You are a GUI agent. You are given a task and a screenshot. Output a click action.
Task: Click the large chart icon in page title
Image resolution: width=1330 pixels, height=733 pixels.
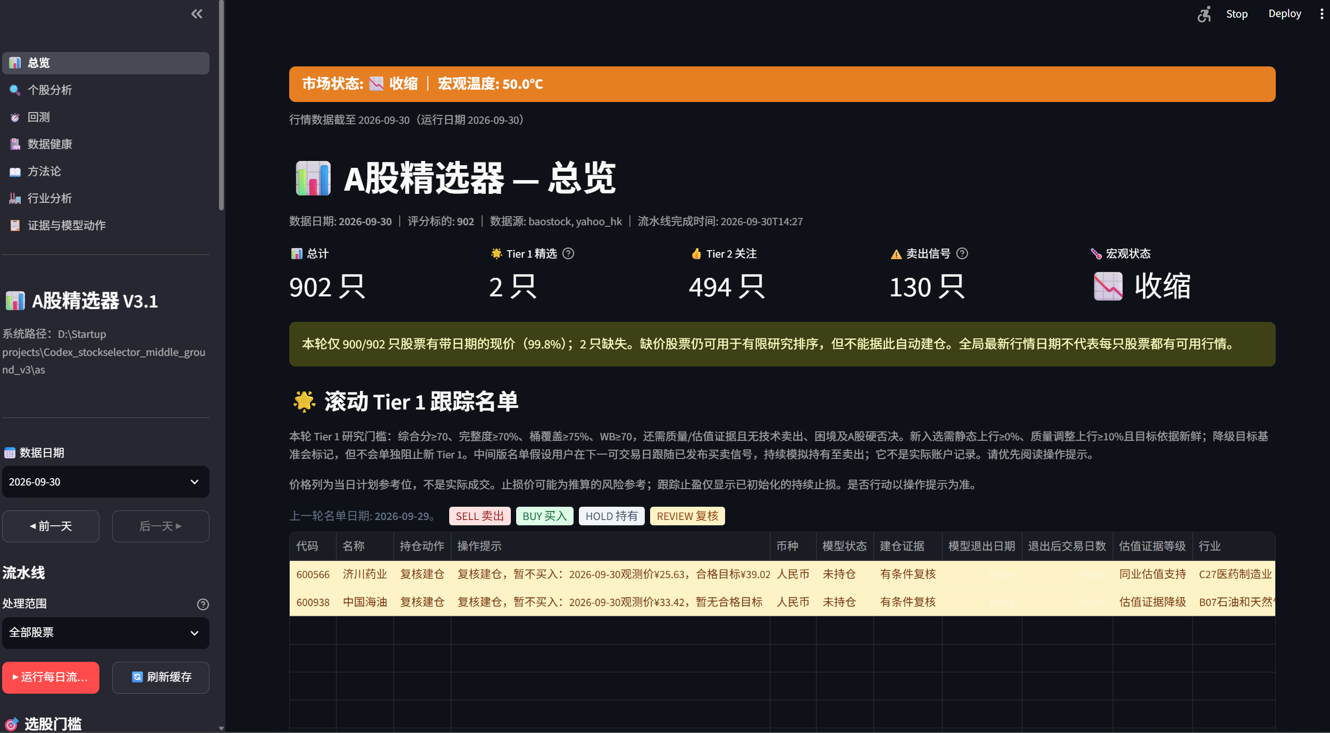point(313,178)
